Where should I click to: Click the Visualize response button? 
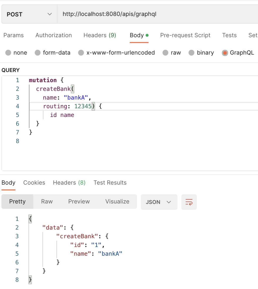click(x=117, y=202)
